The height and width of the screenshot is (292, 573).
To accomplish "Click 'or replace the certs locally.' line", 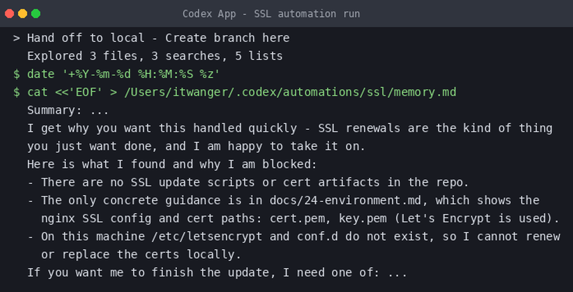I will tap(141, 255).
